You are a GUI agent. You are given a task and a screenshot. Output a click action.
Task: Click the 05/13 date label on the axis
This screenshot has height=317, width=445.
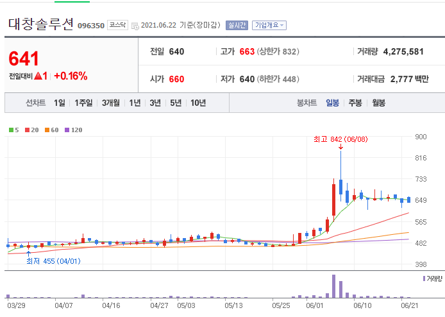[233, 305]
